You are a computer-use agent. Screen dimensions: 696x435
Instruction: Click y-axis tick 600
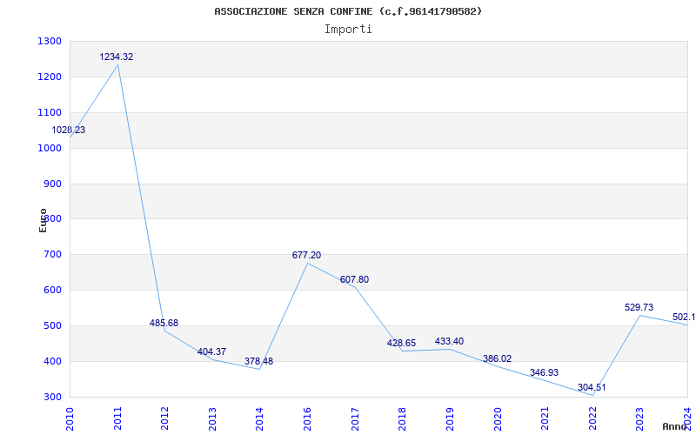[x=51, y=290]
